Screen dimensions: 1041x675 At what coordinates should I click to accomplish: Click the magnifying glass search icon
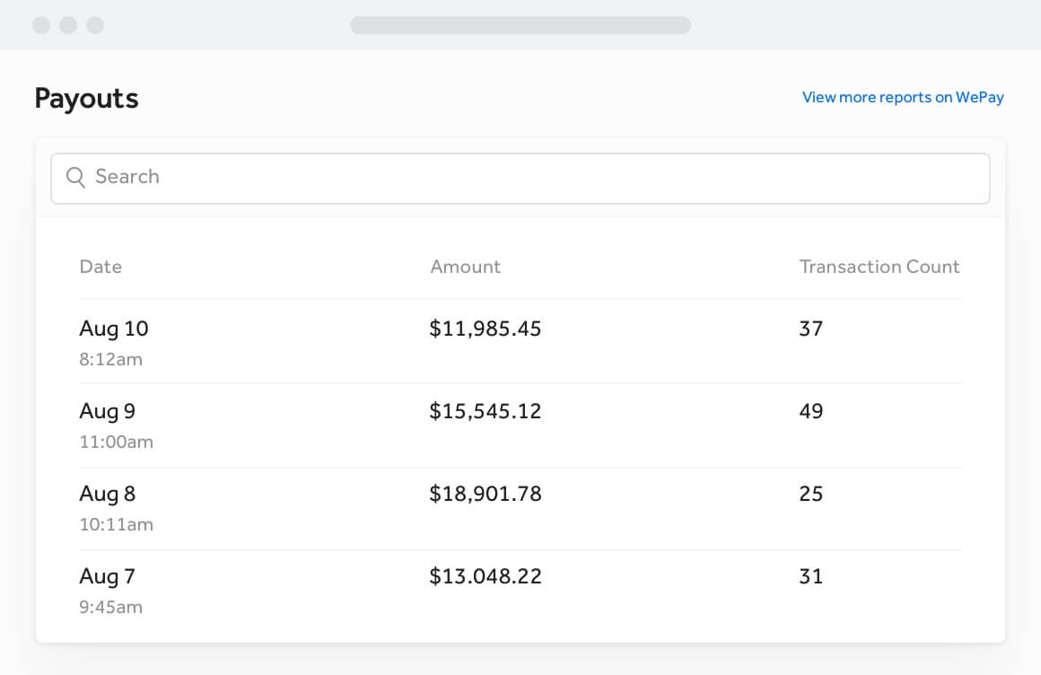click(76, 178)
